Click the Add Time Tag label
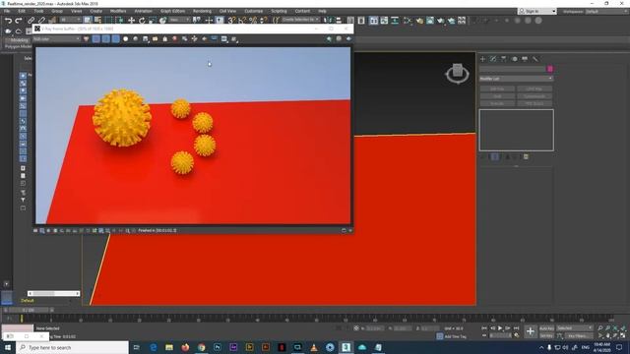The image size is (630, 354). [x=456, y=336]
